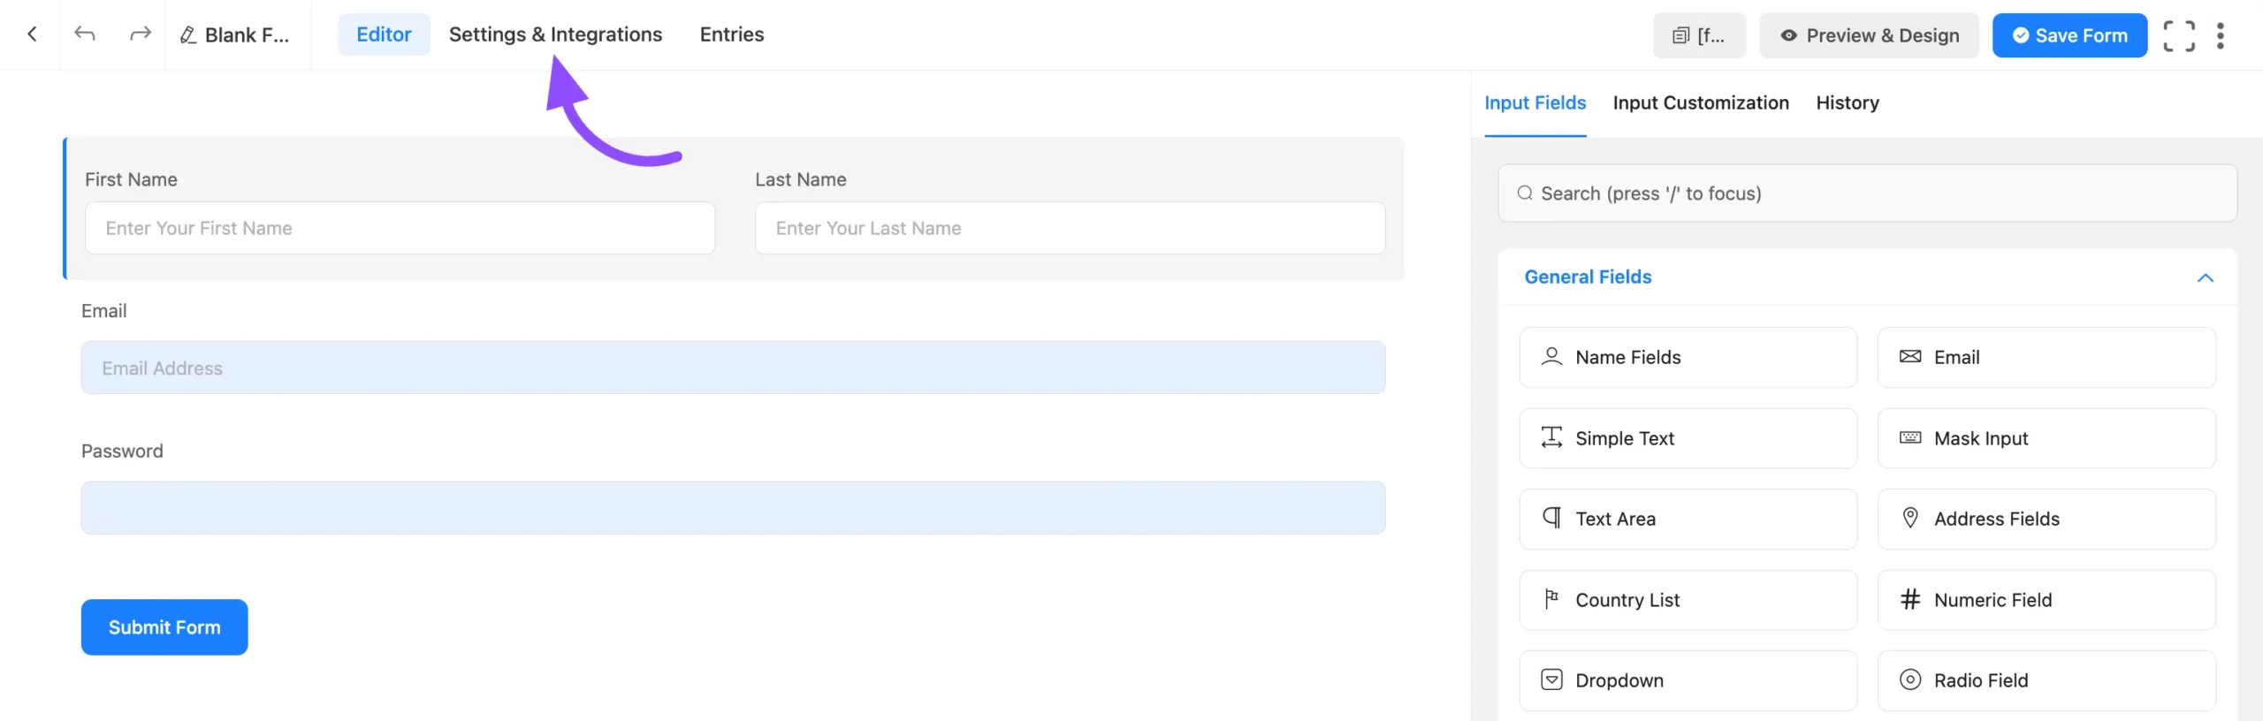Open the History tab
Image resolution: width=2263 pixels, height=721 pixels.
pos(1847,102)
